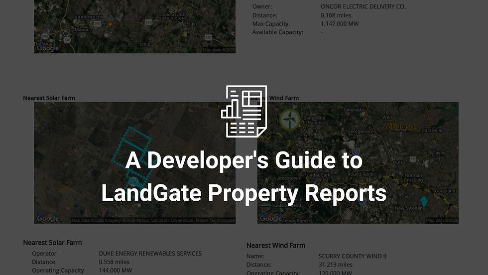Click the 'Elgin' label on top map
This screenshot has height=275, width=488.
(191, 24)
